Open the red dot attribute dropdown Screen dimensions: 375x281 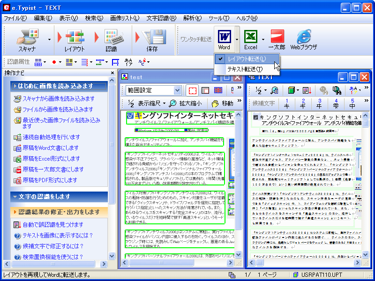(x=60, y=62)
